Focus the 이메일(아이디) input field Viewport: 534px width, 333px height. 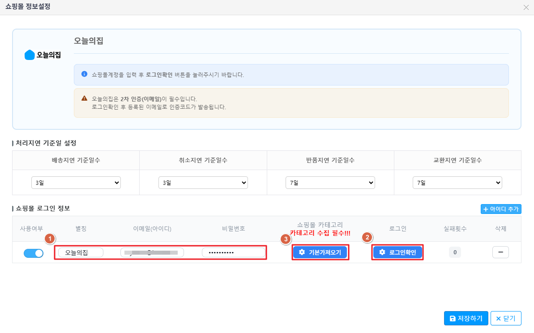(x=152, y=252)
